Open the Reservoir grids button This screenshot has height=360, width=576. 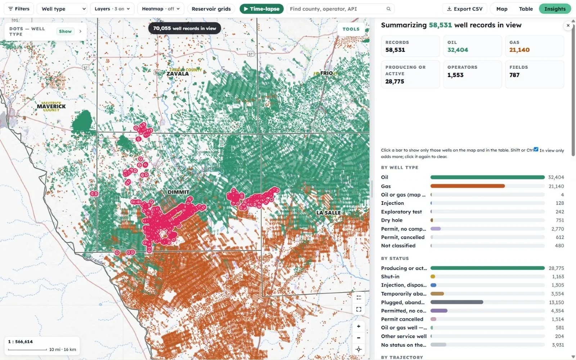pos(211,9)
